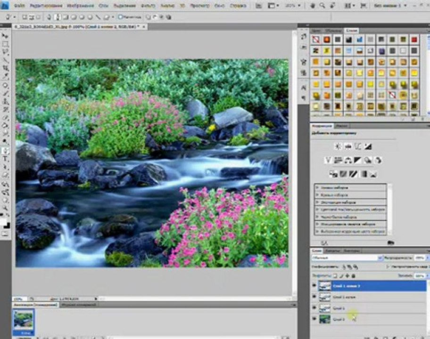Viewport: 430px width, 339px height.
Task: Expand the second adjustment preset group
Action: click(317, 195)
